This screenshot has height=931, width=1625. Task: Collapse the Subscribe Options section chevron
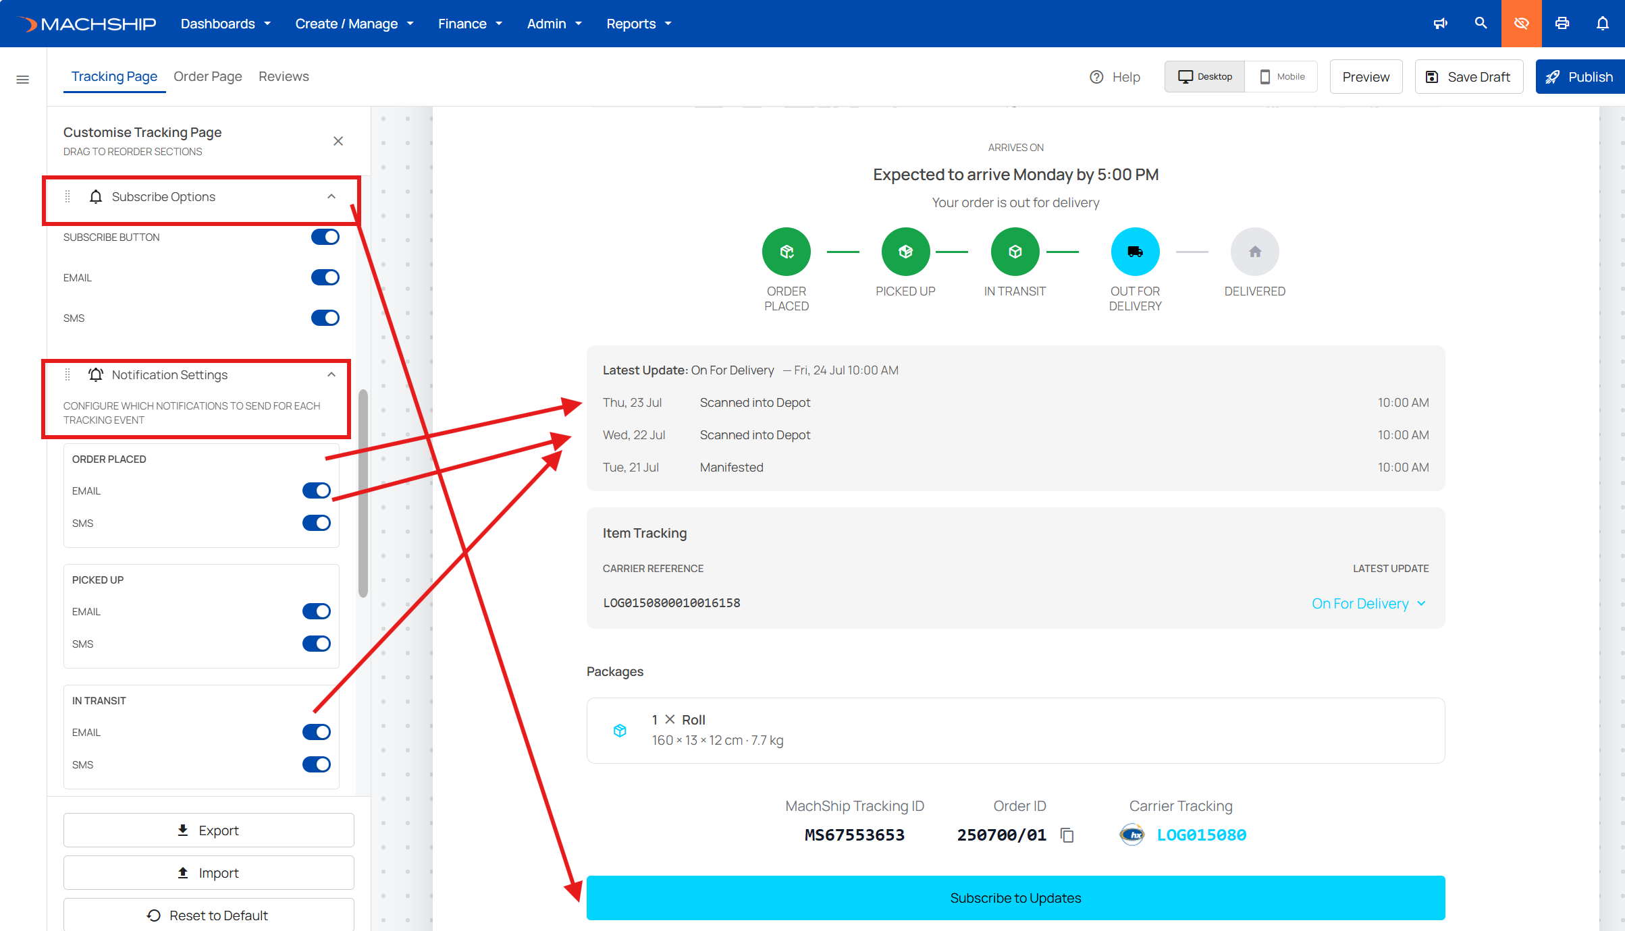(331, 197)
